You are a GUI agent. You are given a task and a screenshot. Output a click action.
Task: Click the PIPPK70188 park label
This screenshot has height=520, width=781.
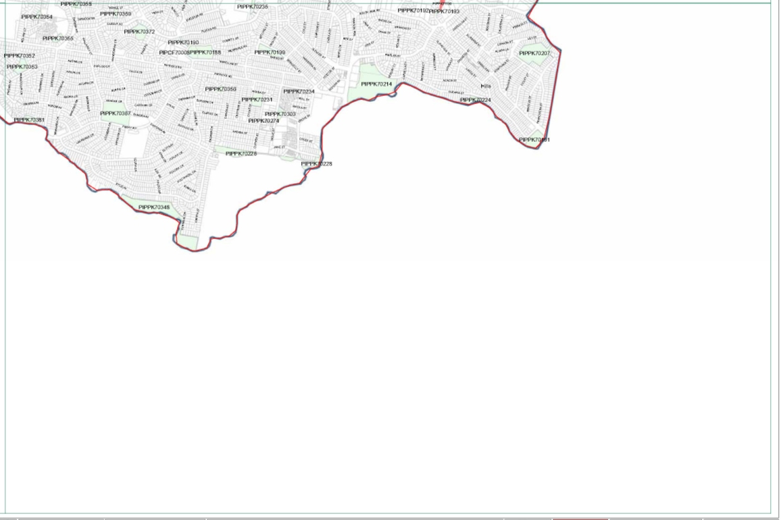pyautogui.click(x=205, y=52)
